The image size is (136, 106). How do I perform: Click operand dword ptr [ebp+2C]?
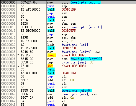click(x=86, y=59)
